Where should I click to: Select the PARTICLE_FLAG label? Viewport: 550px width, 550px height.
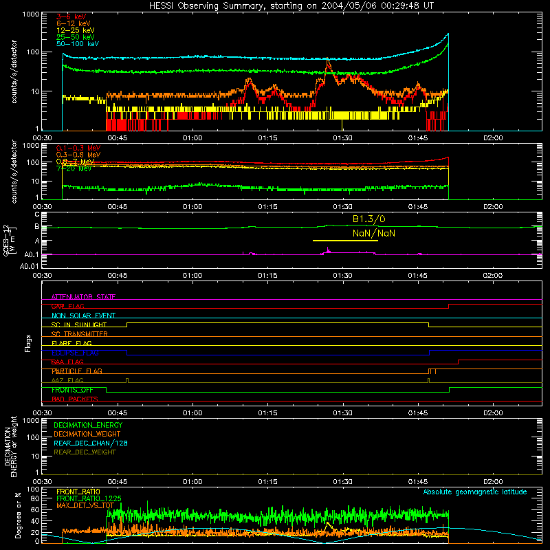pos(77,371)
